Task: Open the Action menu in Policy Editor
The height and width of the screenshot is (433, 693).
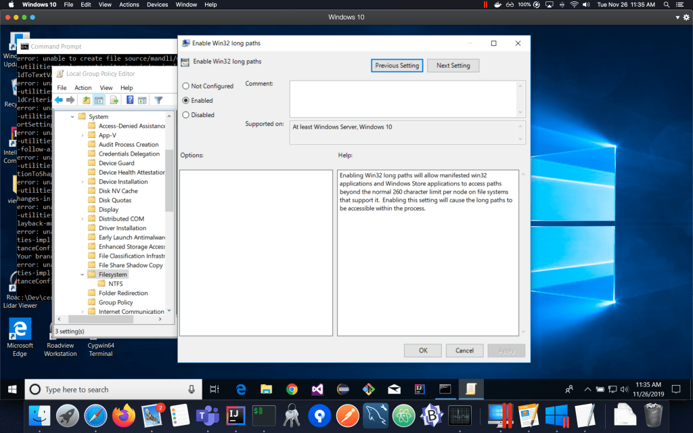Action: tap(83, 88)
